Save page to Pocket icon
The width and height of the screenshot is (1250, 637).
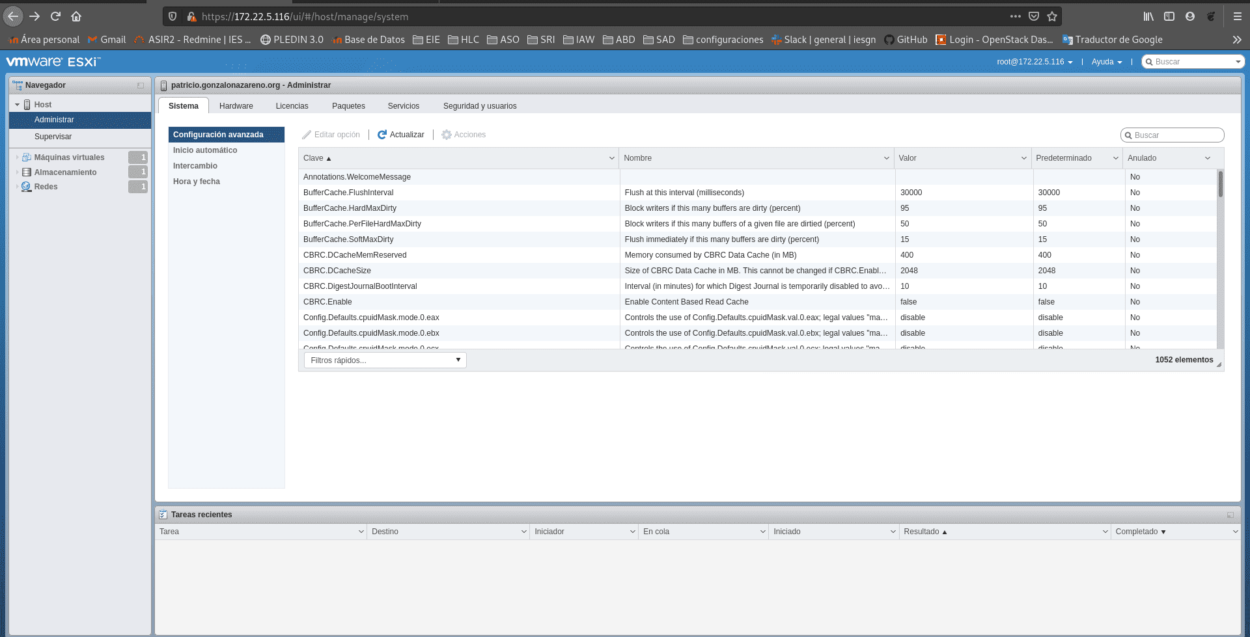(x=1033, y=16)
